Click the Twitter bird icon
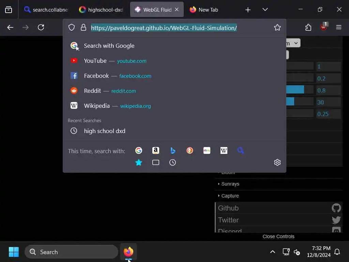 coord(336,220)
